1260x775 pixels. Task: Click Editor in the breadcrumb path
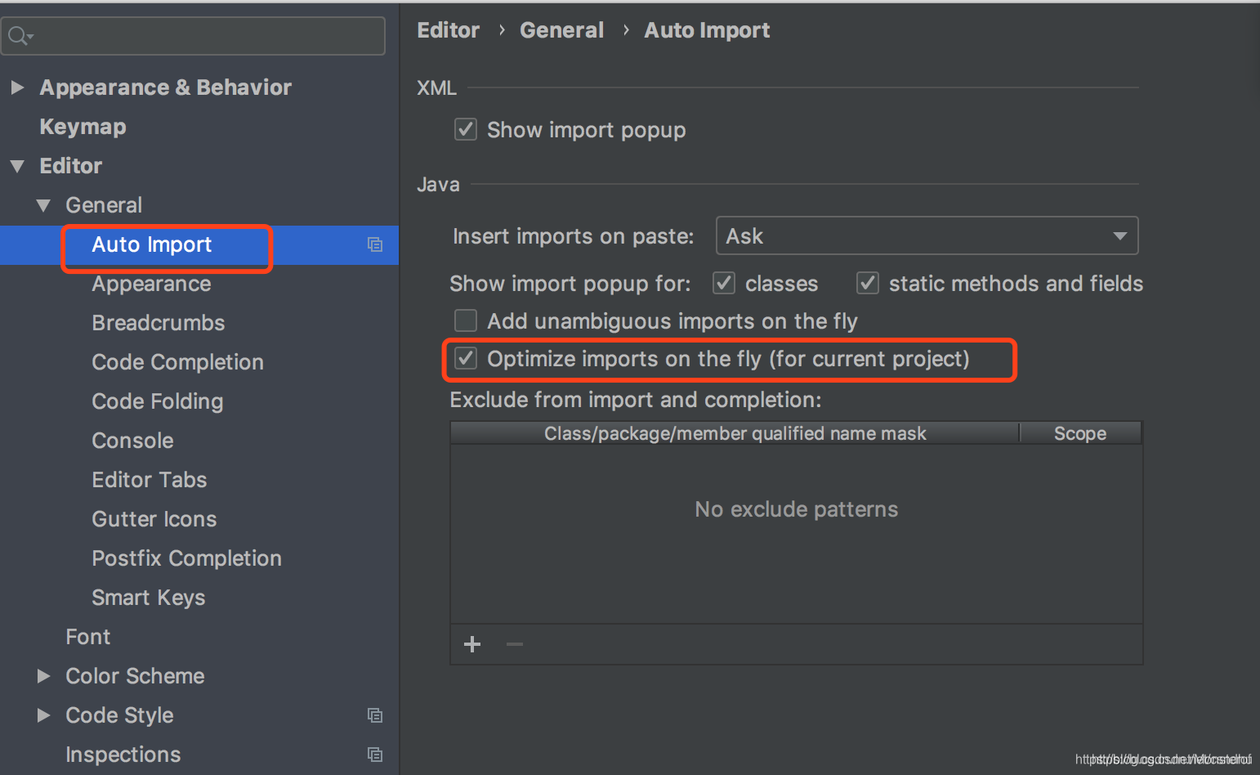click(448, 30)
